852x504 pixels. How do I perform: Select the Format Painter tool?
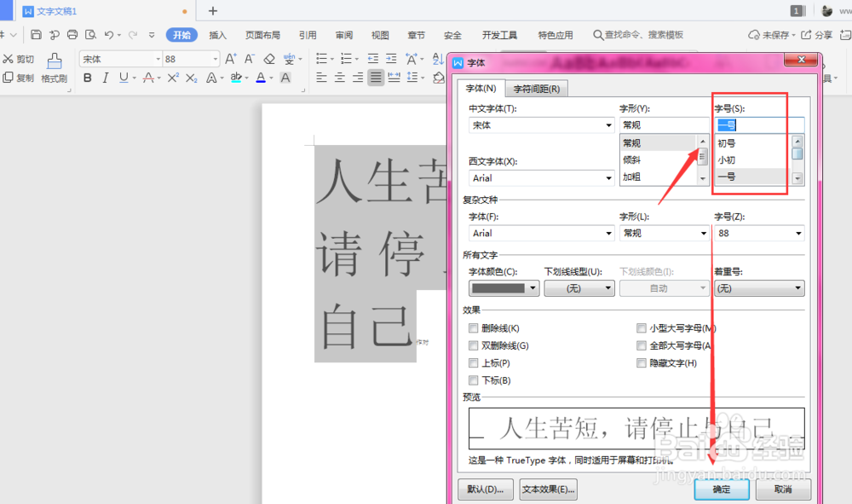pos(55,68)
